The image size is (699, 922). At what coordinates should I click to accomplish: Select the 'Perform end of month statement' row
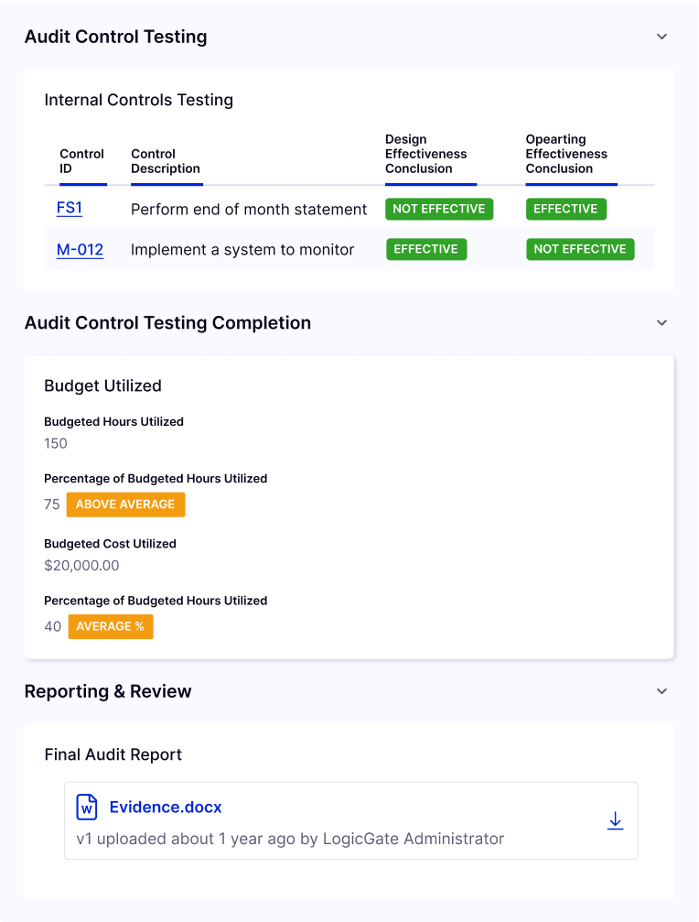point(249,210)
